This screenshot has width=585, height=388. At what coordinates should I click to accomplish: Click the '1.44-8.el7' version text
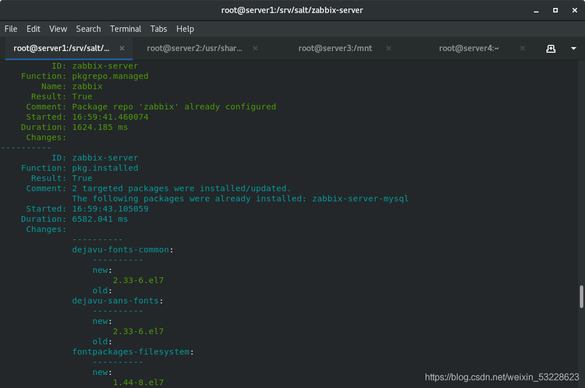(138, 382)
